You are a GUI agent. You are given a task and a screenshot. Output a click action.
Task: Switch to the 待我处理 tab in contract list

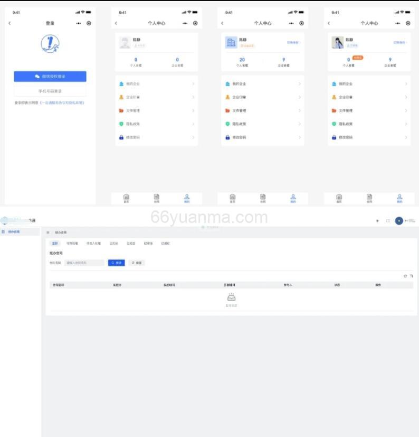click(x=72, y=244)
